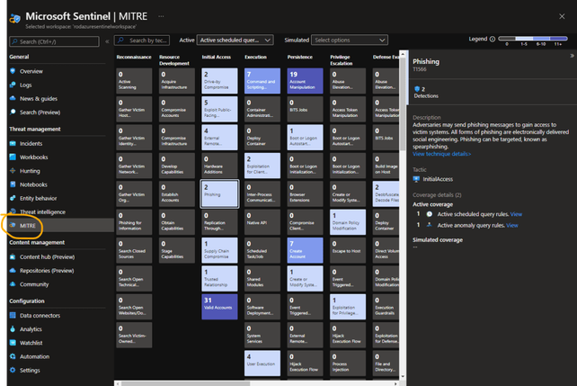Open the Logs icon in General section
The height and width of the screenshot is (386, 577).
coord(13,85)
